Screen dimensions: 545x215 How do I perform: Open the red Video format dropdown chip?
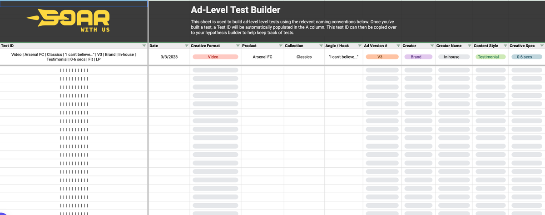click(215, 57)
